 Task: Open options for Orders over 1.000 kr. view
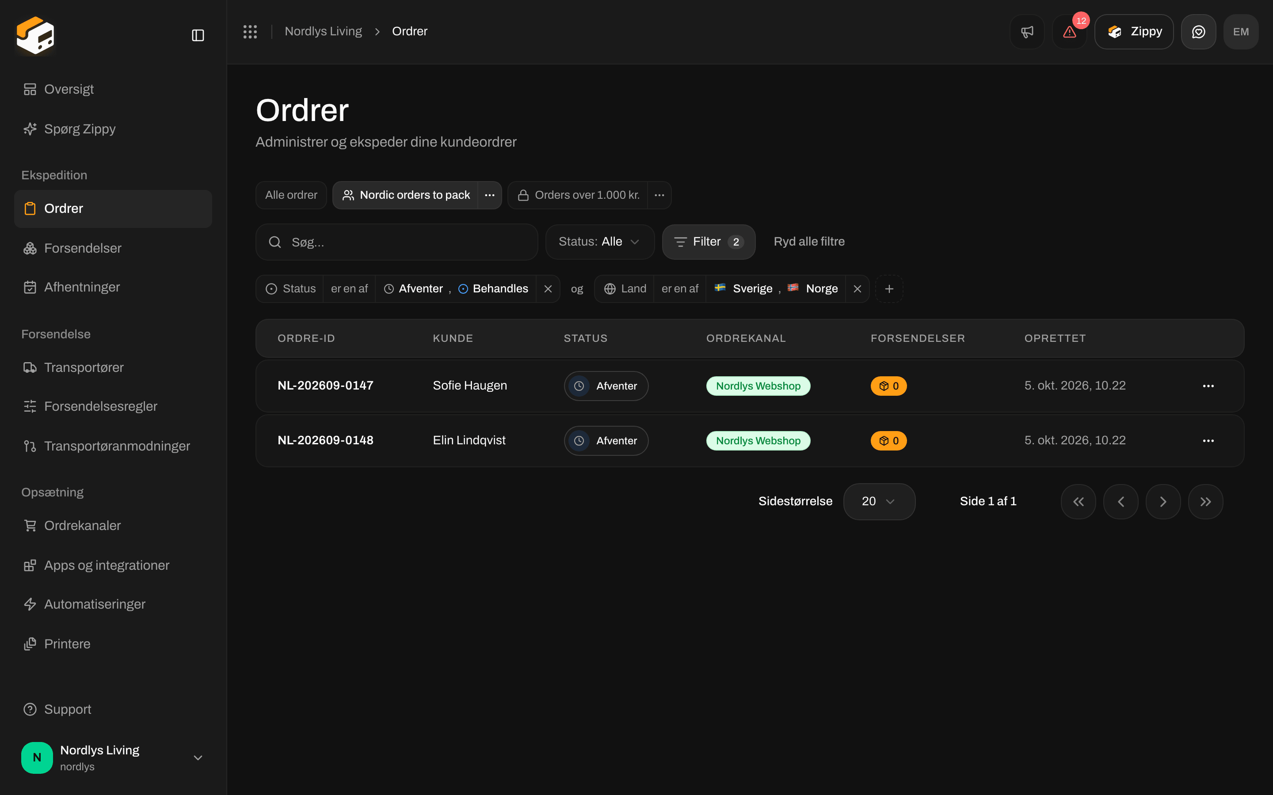pyautogui.click(x=659, y=195)
